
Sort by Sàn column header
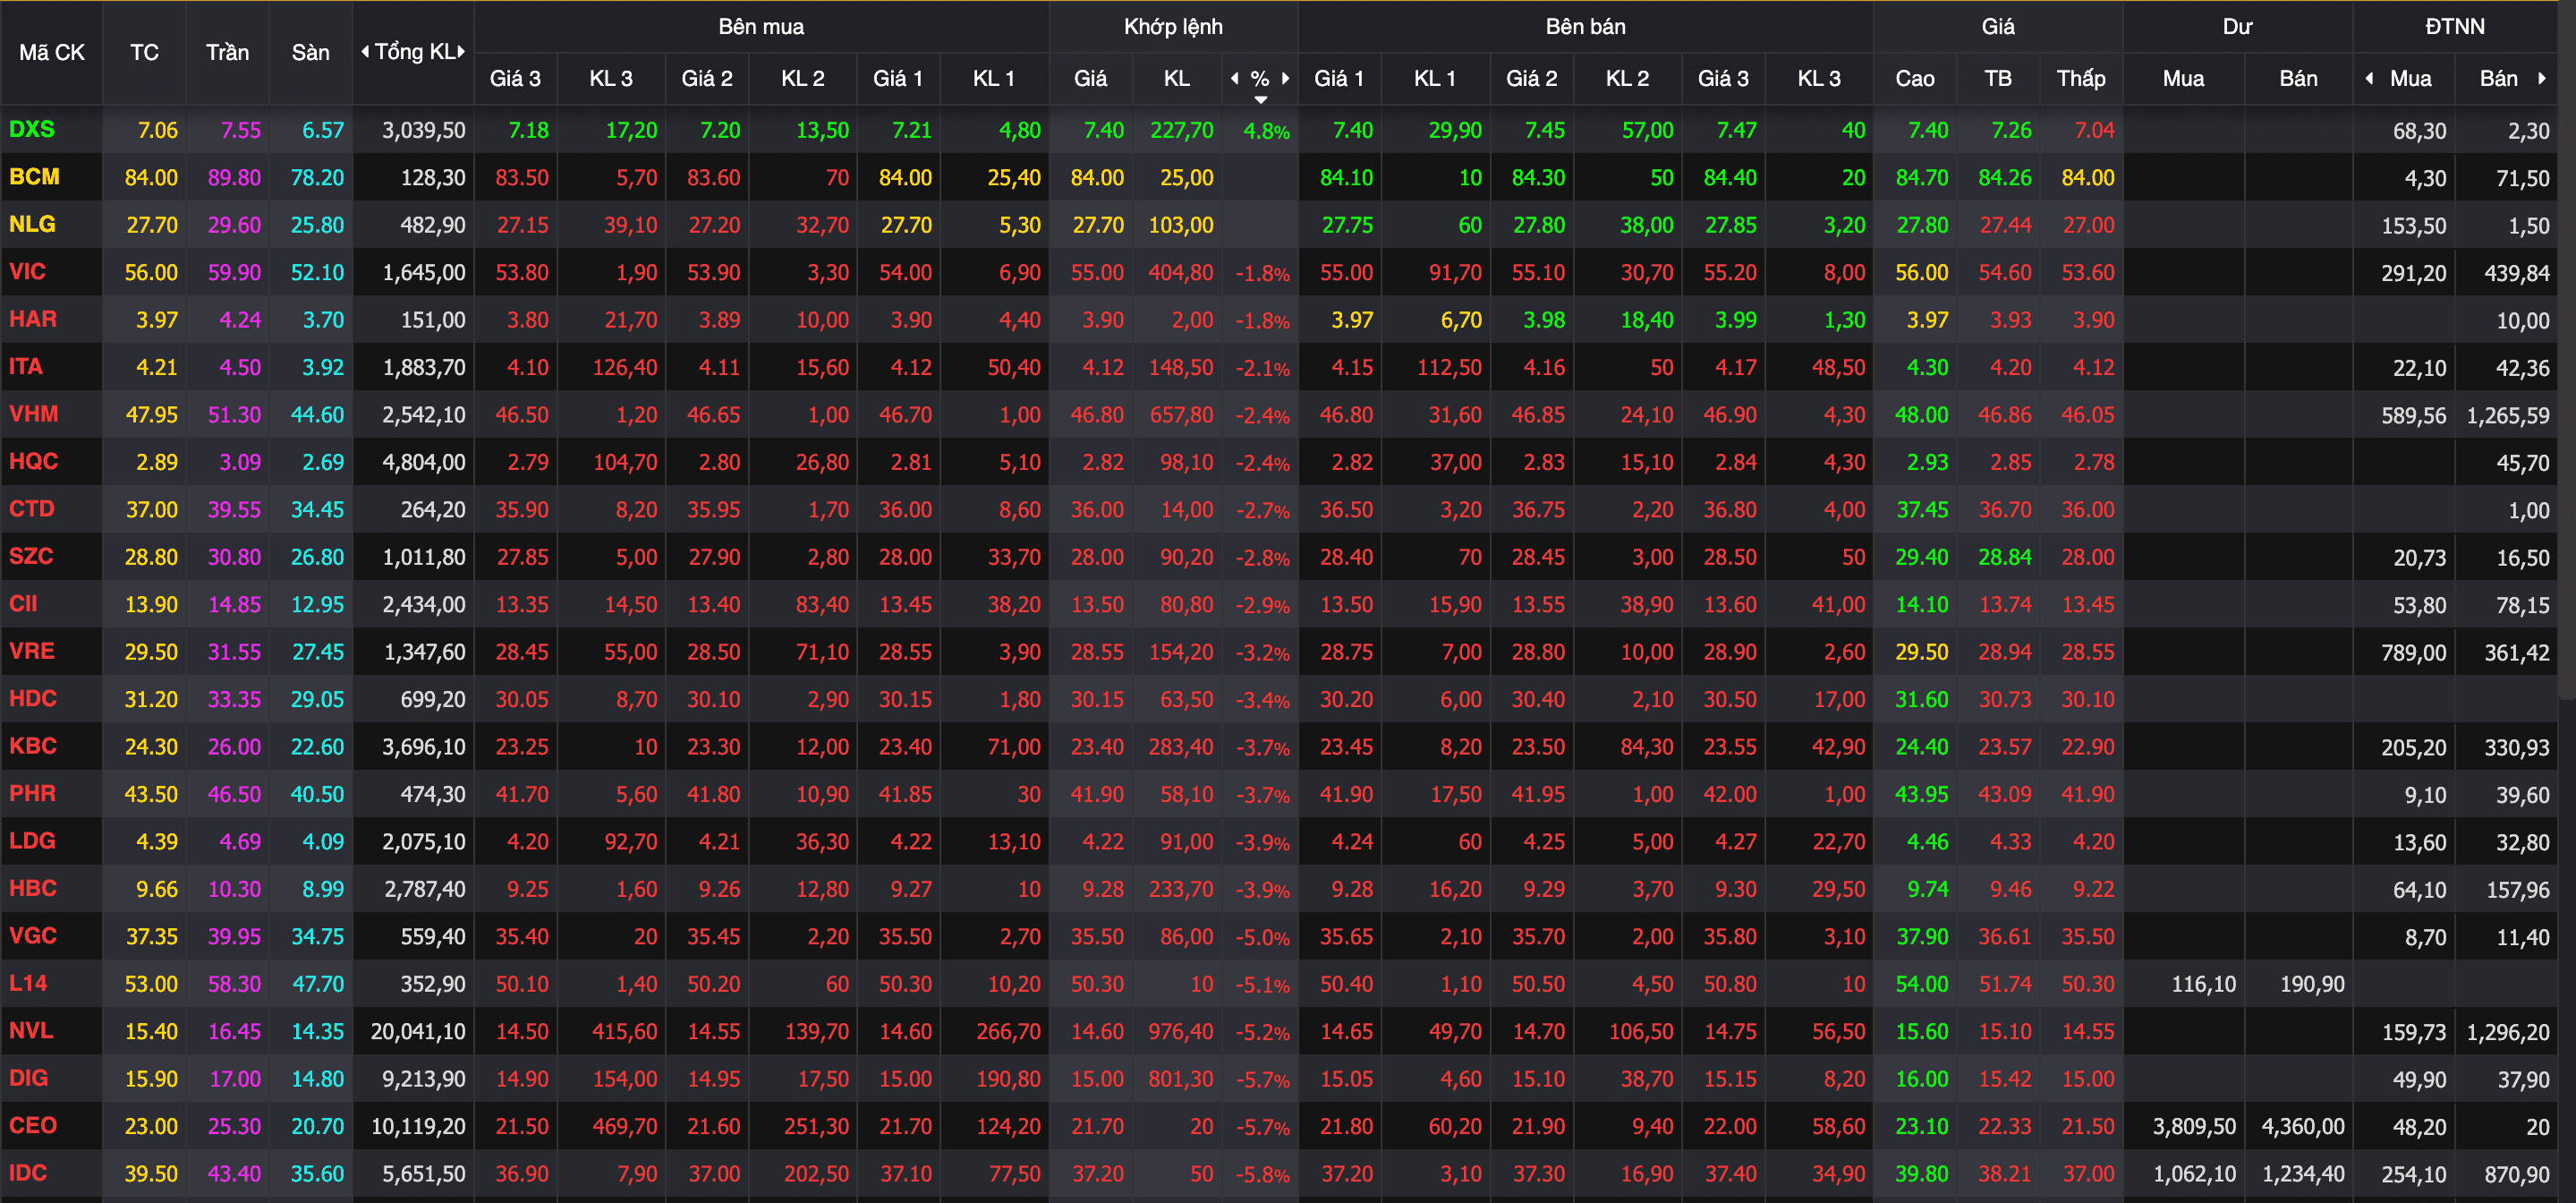tap(310, 52)
